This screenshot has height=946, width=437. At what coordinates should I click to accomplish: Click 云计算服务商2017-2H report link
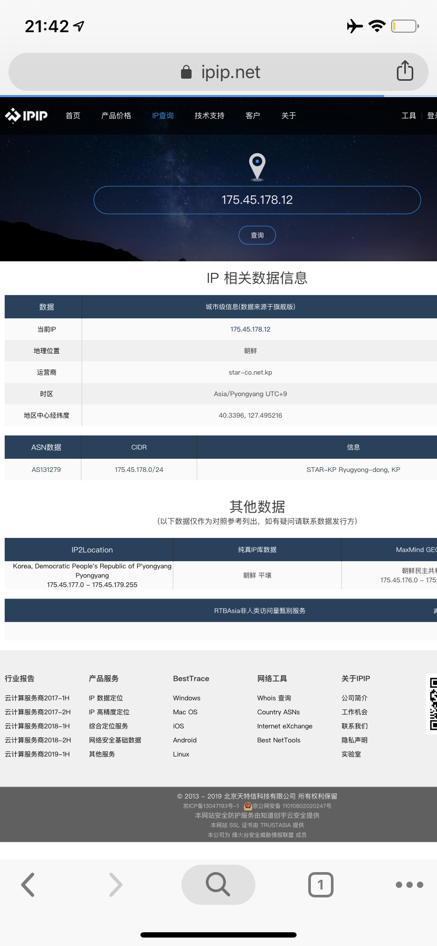coord(38,712)
